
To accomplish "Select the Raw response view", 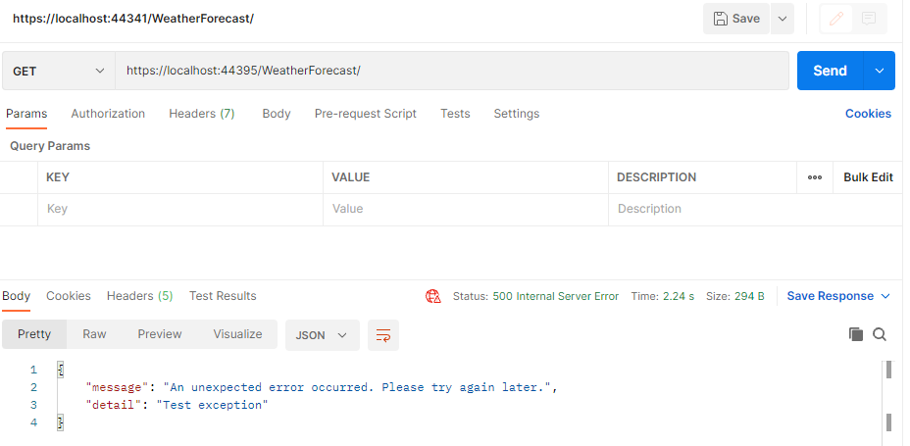I will pos(94,334).
